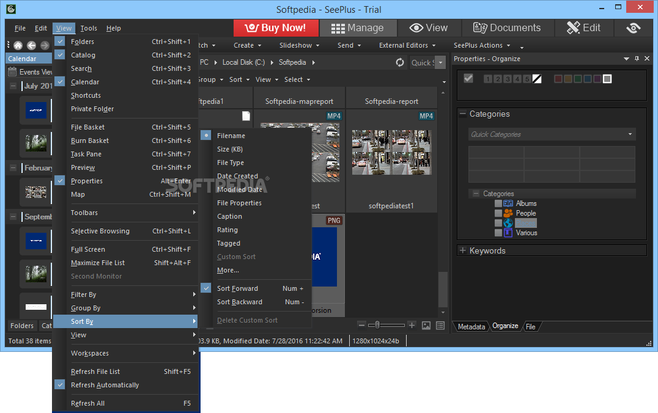
Task: Check the Albums category checkbox
Action: click(x=498, y=203)
